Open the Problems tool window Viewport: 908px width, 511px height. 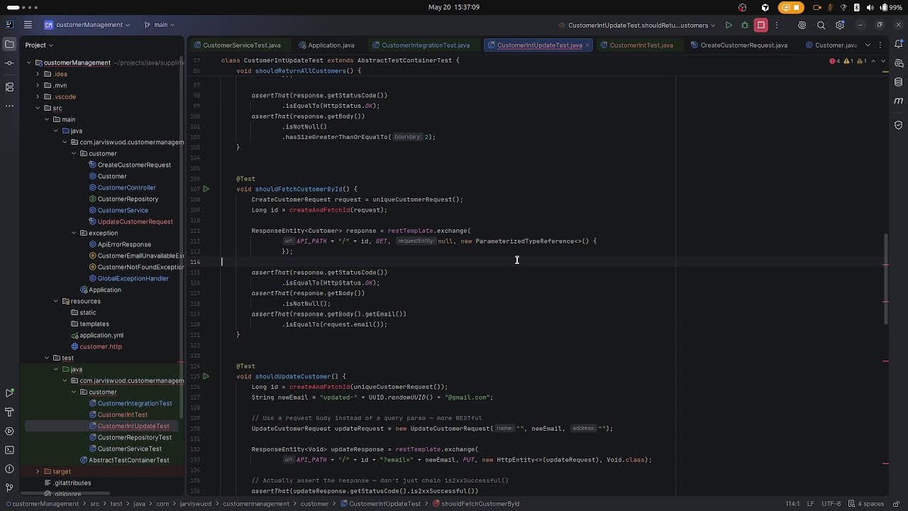point(9,469)
